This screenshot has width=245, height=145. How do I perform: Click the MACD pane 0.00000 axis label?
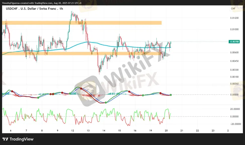(x=234, y=95)
